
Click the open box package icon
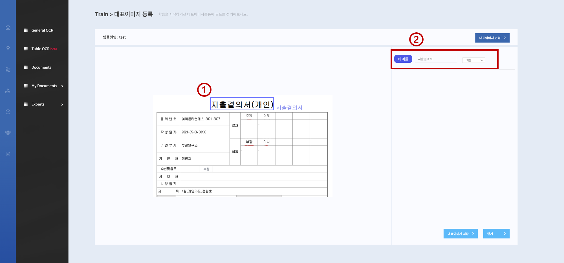coord(8,133)
